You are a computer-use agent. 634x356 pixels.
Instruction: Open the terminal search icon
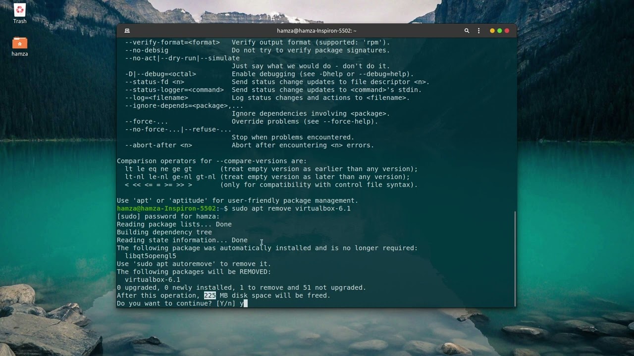pyautogui.click(x=467, y=31)
